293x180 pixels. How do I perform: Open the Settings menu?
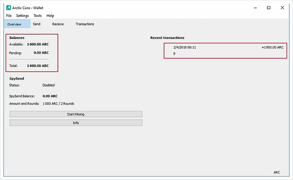22,16
